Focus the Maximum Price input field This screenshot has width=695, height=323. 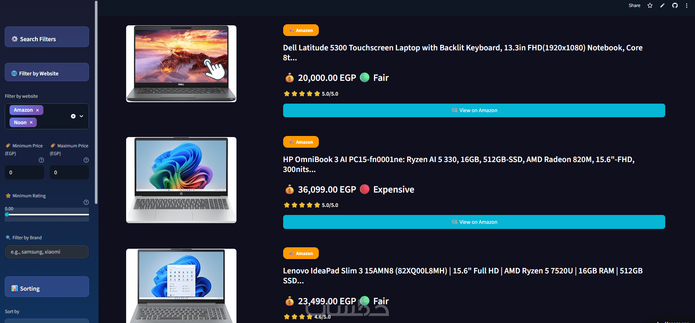pyautogui.click(x=69, y=172)
